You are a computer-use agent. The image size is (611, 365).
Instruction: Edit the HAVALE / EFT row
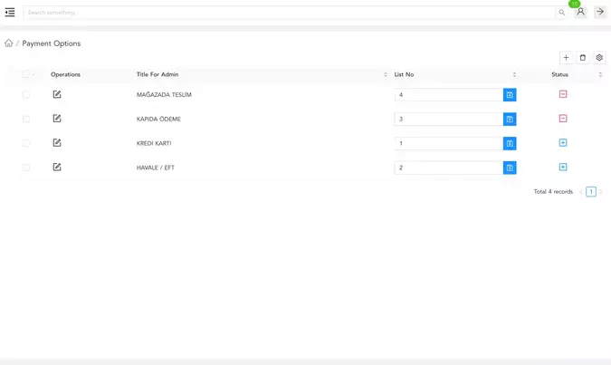57,168
